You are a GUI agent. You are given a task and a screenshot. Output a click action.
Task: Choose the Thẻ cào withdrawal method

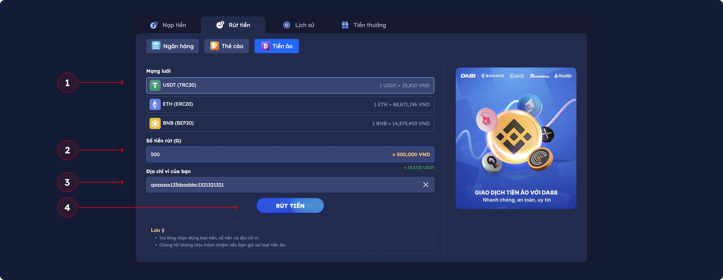click(227, 46)
